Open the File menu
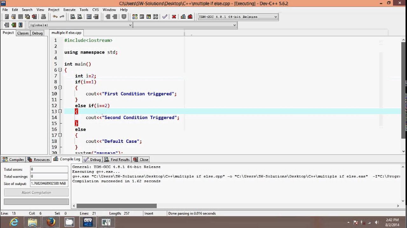 pos(5,10)
